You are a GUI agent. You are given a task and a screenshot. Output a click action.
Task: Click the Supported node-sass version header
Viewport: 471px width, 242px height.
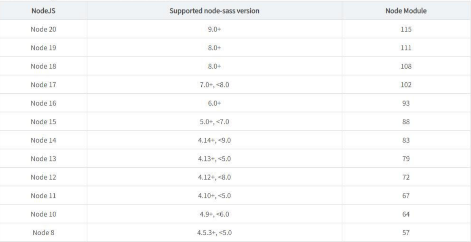tap(214, 11)
